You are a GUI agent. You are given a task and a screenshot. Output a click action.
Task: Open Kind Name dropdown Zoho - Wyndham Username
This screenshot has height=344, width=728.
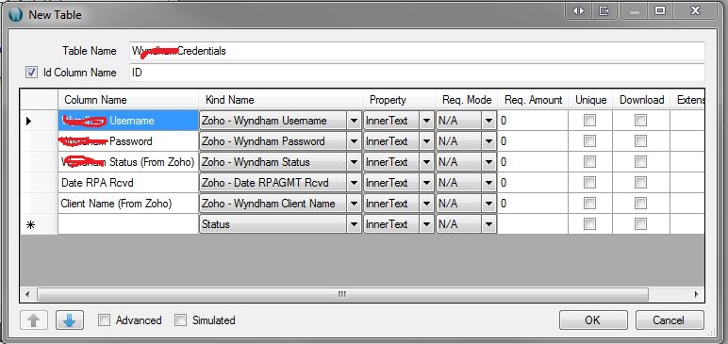(355, 121)
